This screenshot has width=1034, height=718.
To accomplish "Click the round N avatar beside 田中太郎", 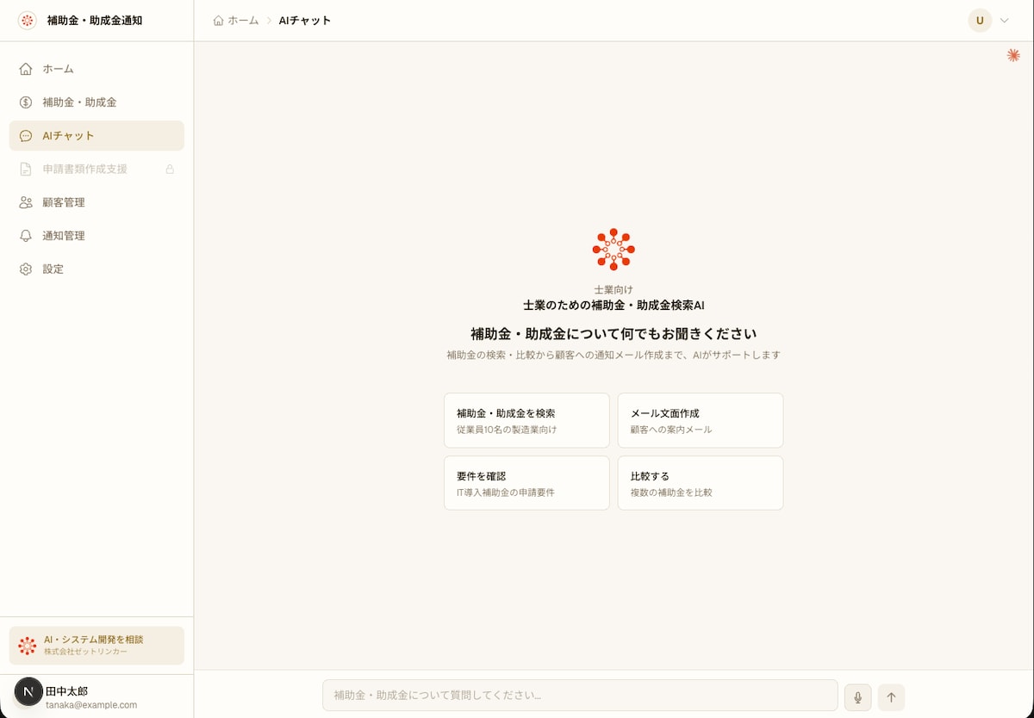I will point(28,691).
